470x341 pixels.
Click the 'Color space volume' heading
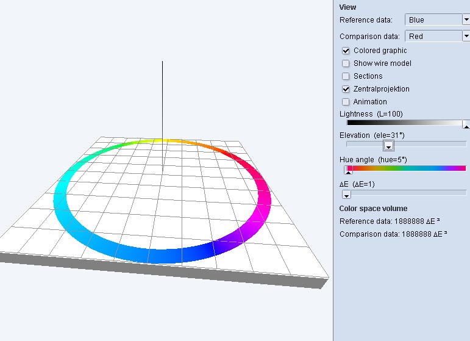[373, 209]
